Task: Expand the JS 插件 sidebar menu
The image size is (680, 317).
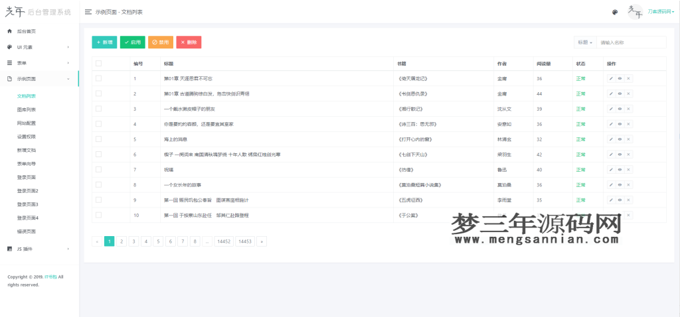Action: click(x=39, y=249)
